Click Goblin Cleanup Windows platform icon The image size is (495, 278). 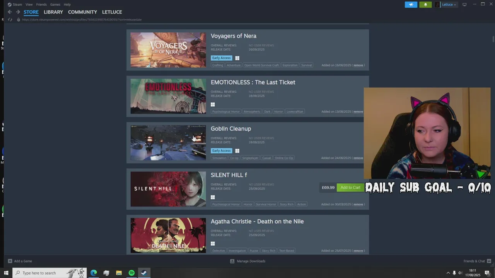pos(237,151)
